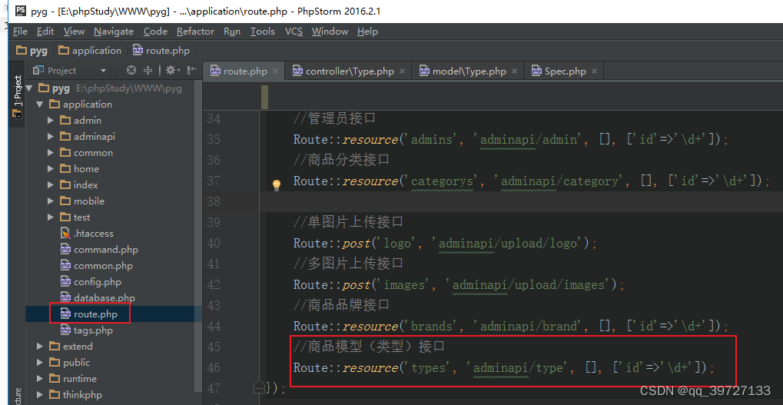Click the pyg breadcrumb in navigation bar
This screenshot has width=783, height=405.
pos(32,51)
